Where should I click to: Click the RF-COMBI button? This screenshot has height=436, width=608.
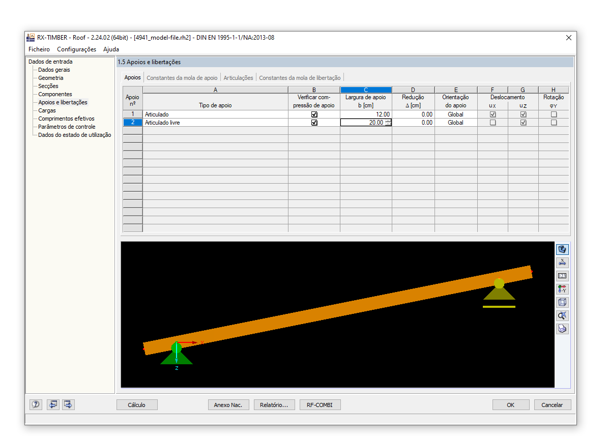(x=320, y=405)
